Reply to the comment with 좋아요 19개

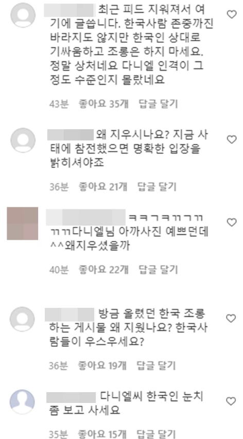tap(156, 365)
